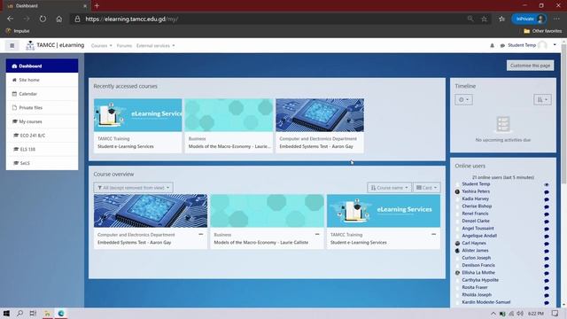This screenshot has height=319, width=567.
Task: Open the browser settings ellipsis menu
Action: 556,19
